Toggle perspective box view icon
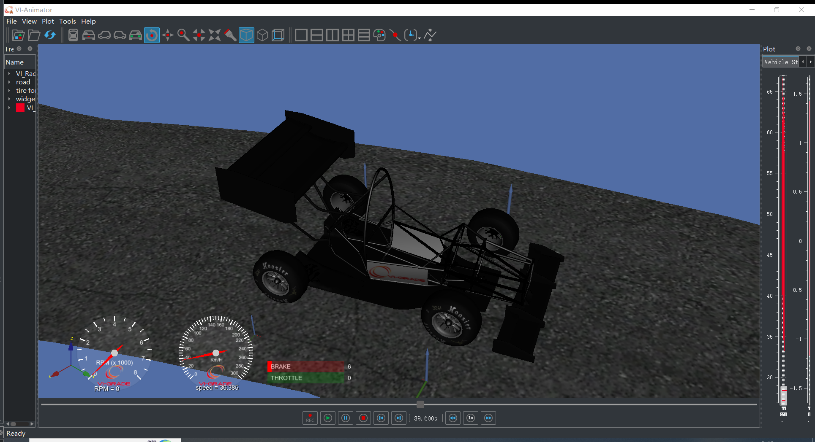This screenshot has height=442, width=815. 278,35
